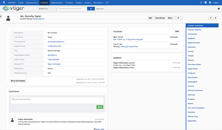Open the Opportunities menu tab

57,2
